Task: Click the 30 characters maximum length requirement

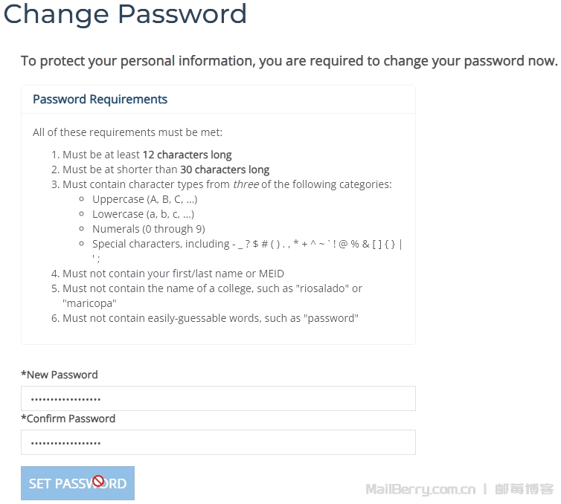Action: [x=166, y=169]
